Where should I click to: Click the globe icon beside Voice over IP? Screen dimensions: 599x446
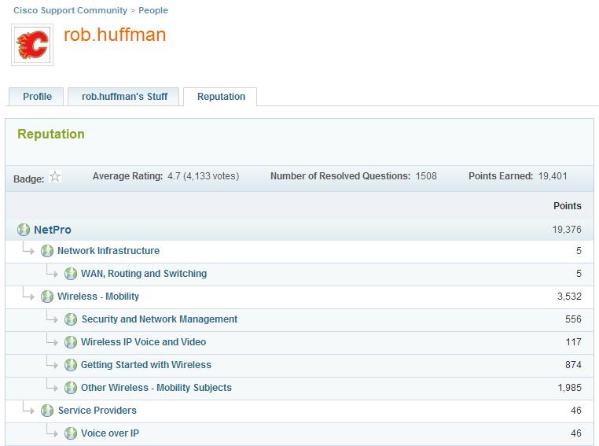[71, 433]
